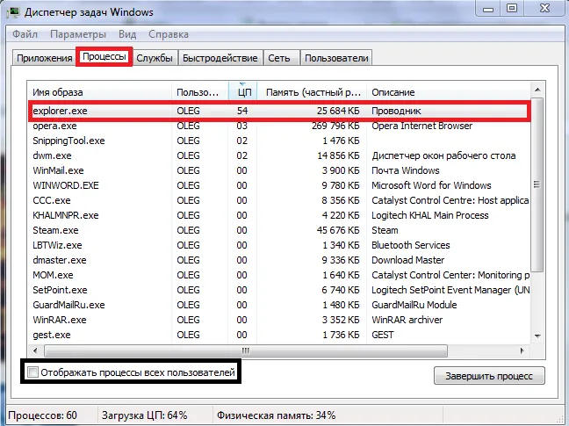Enable show processes from all users checkbox

[x=33, y=373]
